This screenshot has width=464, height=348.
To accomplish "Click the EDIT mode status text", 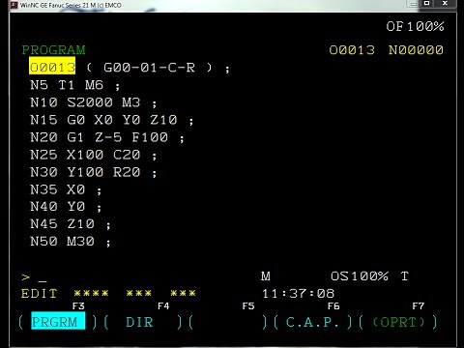I will 40,294.
